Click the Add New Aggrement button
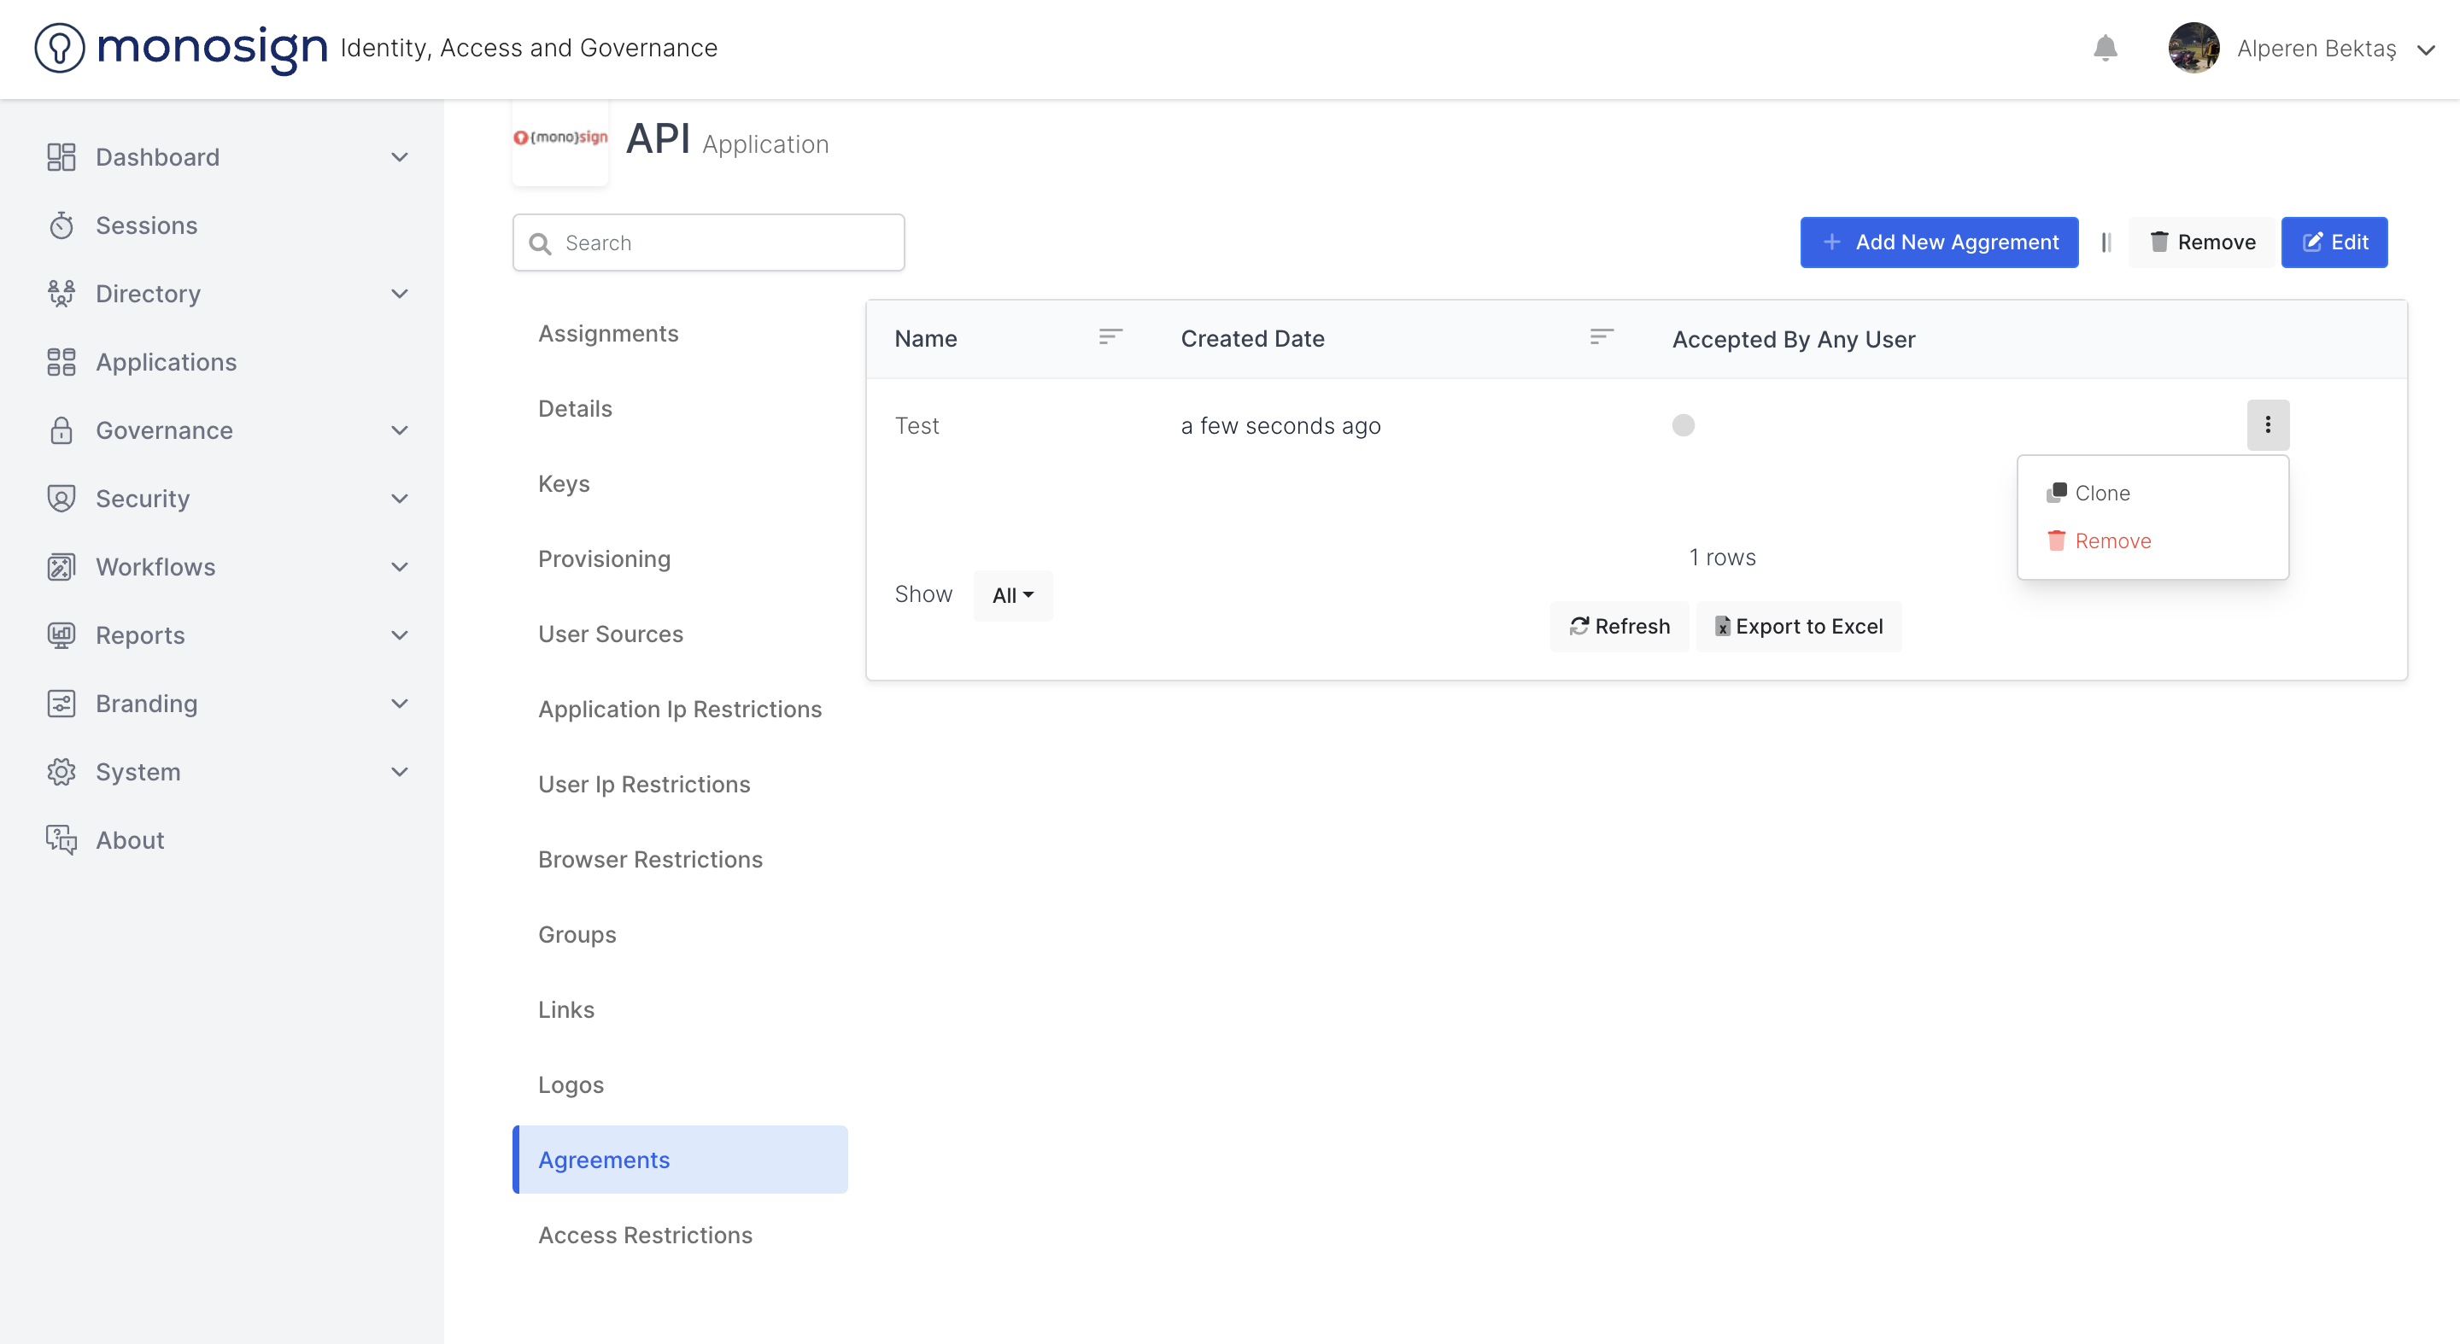The width and height of the screenshot is (2460, 1344). point(1939,243)
